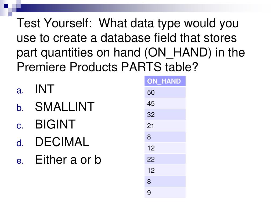Click the cell with value 21
The image size is (275, 206).
pos(165,126)
